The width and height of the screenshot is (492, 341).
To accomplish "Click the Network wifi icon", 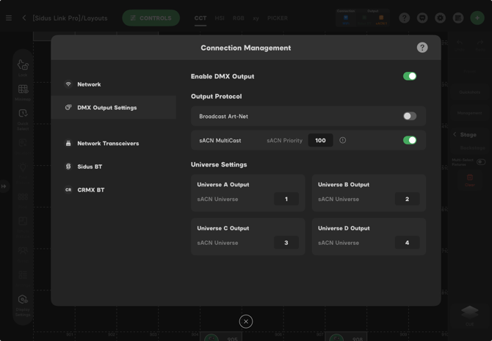I will coord(68,84).
